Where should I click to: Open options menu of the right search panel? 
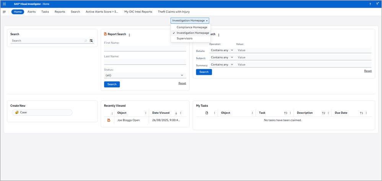point(218,35)
